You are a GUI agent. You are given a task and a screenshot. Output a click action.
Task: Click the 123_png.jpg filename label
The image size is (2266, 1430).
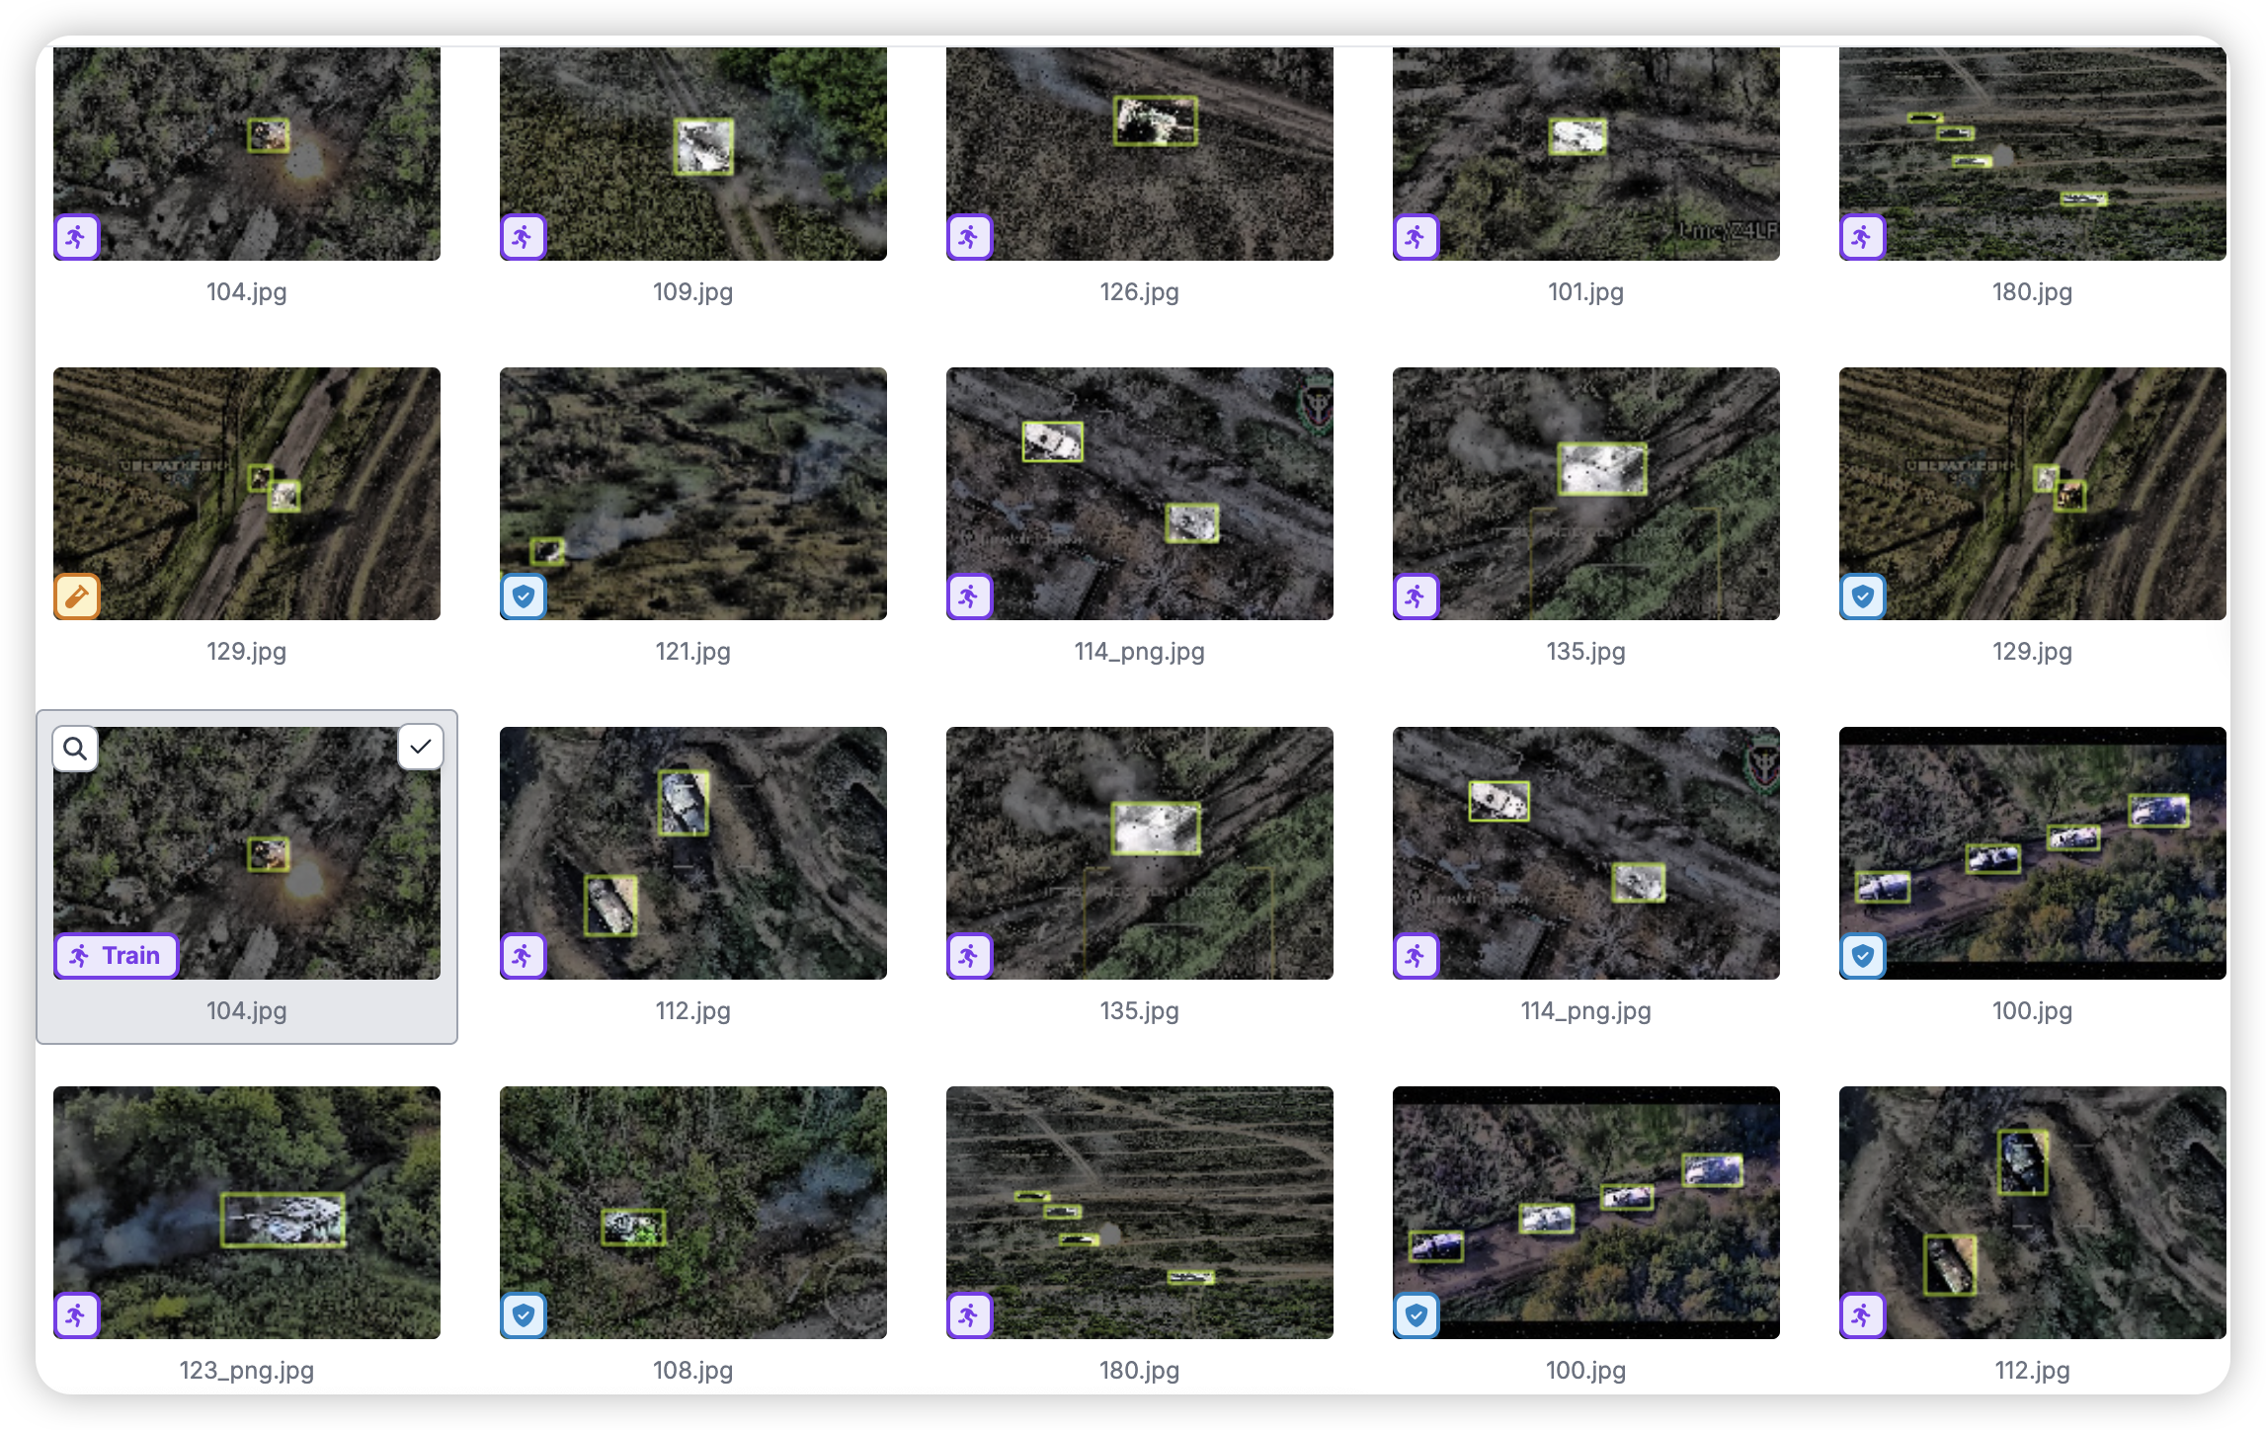(247, 1371)
